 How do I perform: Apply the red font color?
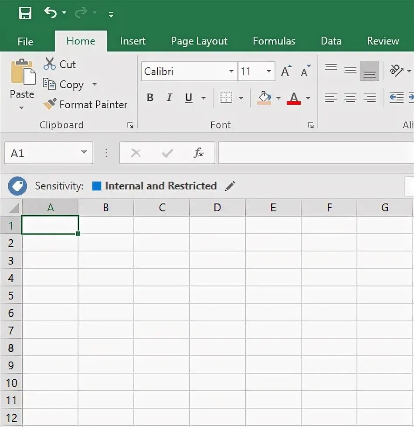pyautogui.click(x=294, y=98)
